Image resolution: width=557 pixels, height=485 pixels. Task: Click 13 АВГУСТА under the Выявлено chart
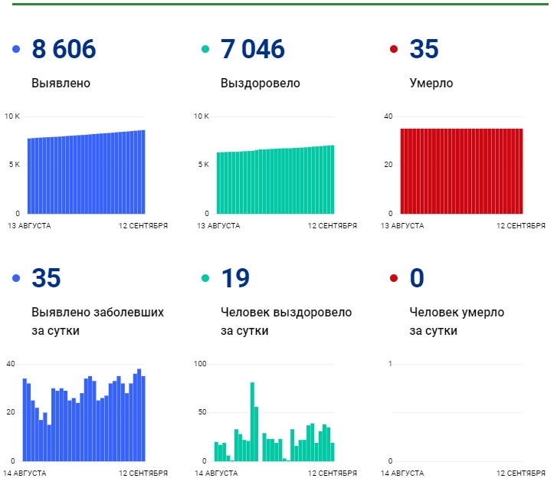click(x=29, y=226)
